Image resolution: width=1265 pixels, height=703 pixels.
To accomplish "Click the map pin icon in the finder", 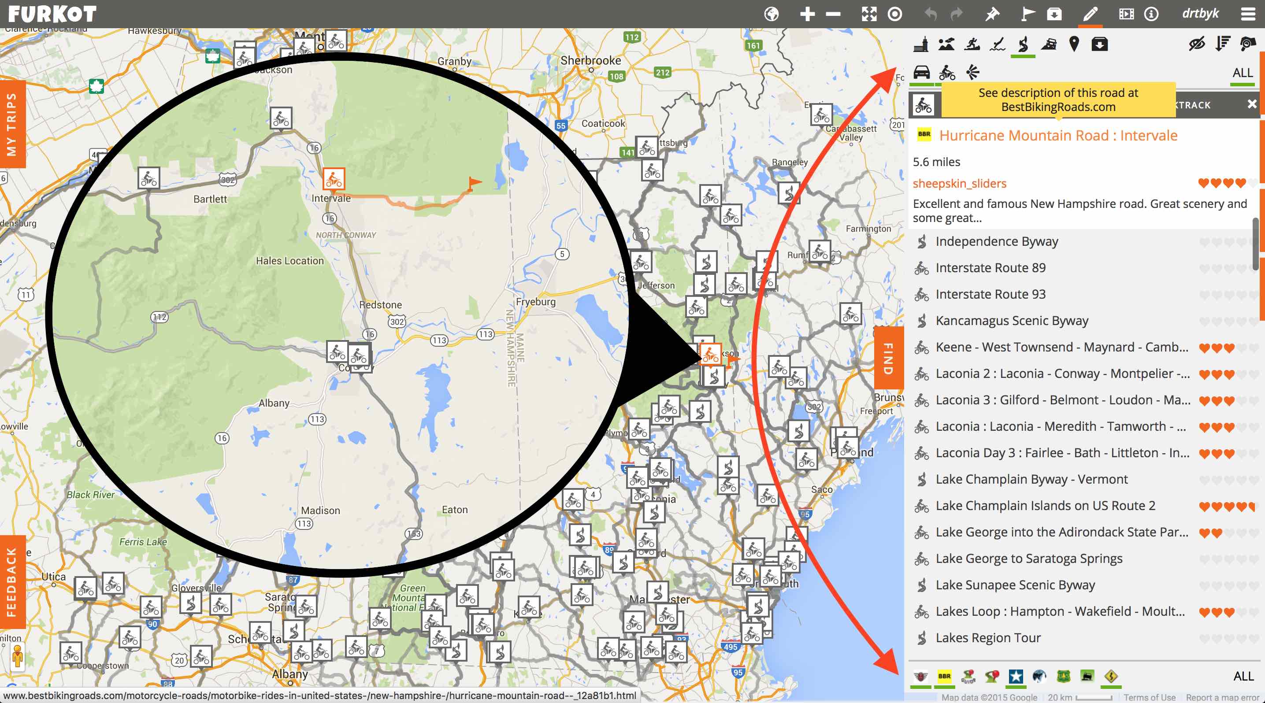I will 1074,44.
